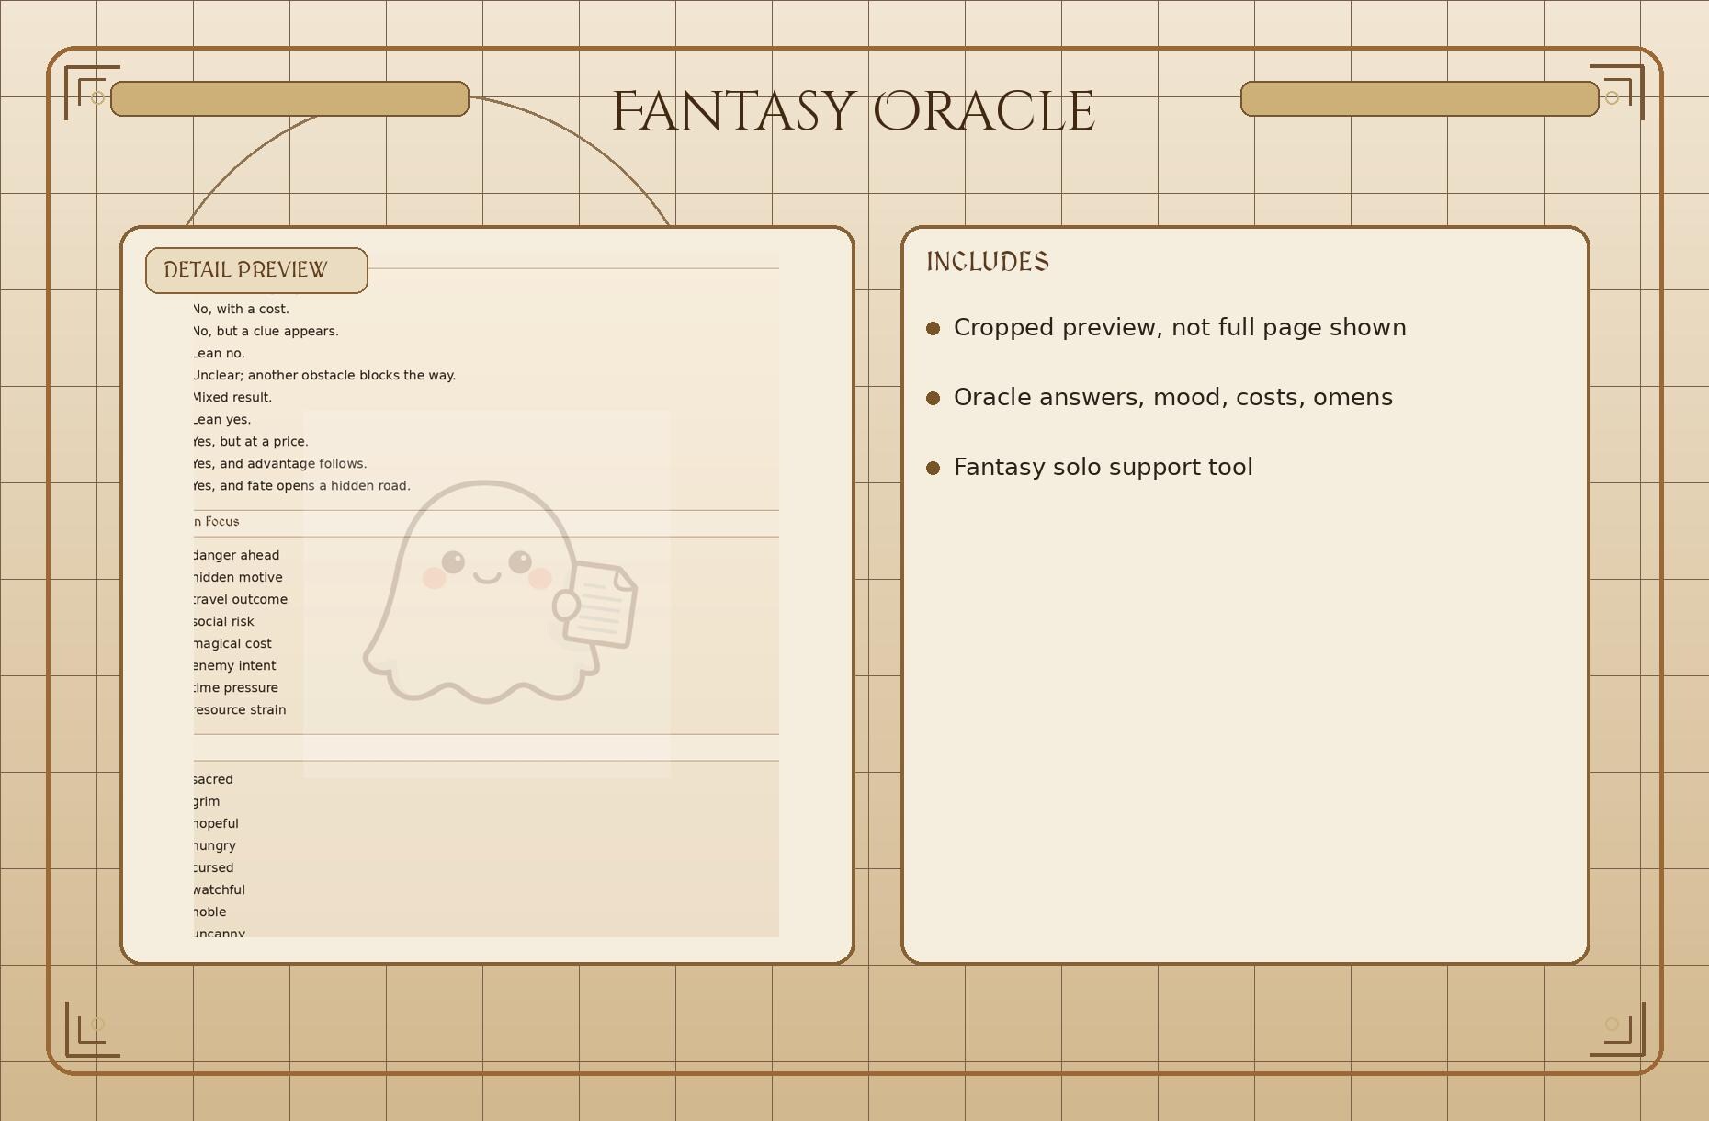Select the 'sacred' mood word
Screen dimensions: 1709x1121
(213, 779)
